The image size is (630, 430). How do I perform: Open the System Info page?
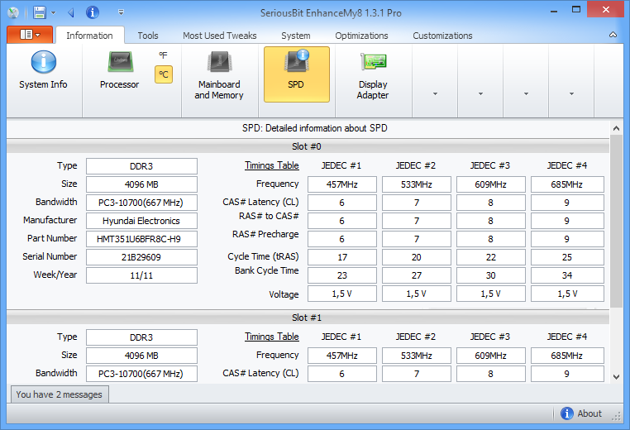(x=43, y=70)
